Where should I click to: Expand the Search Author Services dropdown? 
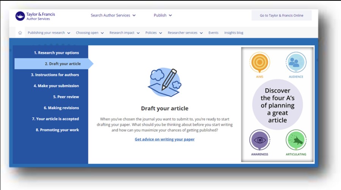point(113,16)
